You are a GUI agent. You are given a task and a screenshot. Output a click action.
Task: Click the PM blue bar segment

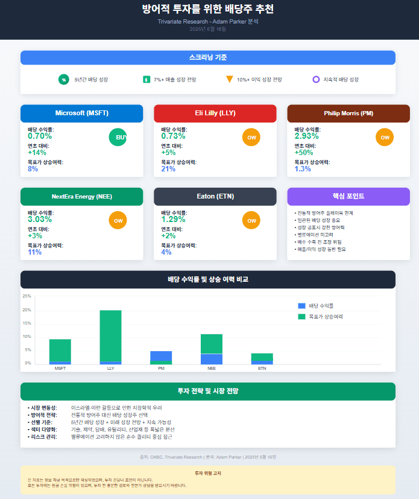click(x=161, y=356)
